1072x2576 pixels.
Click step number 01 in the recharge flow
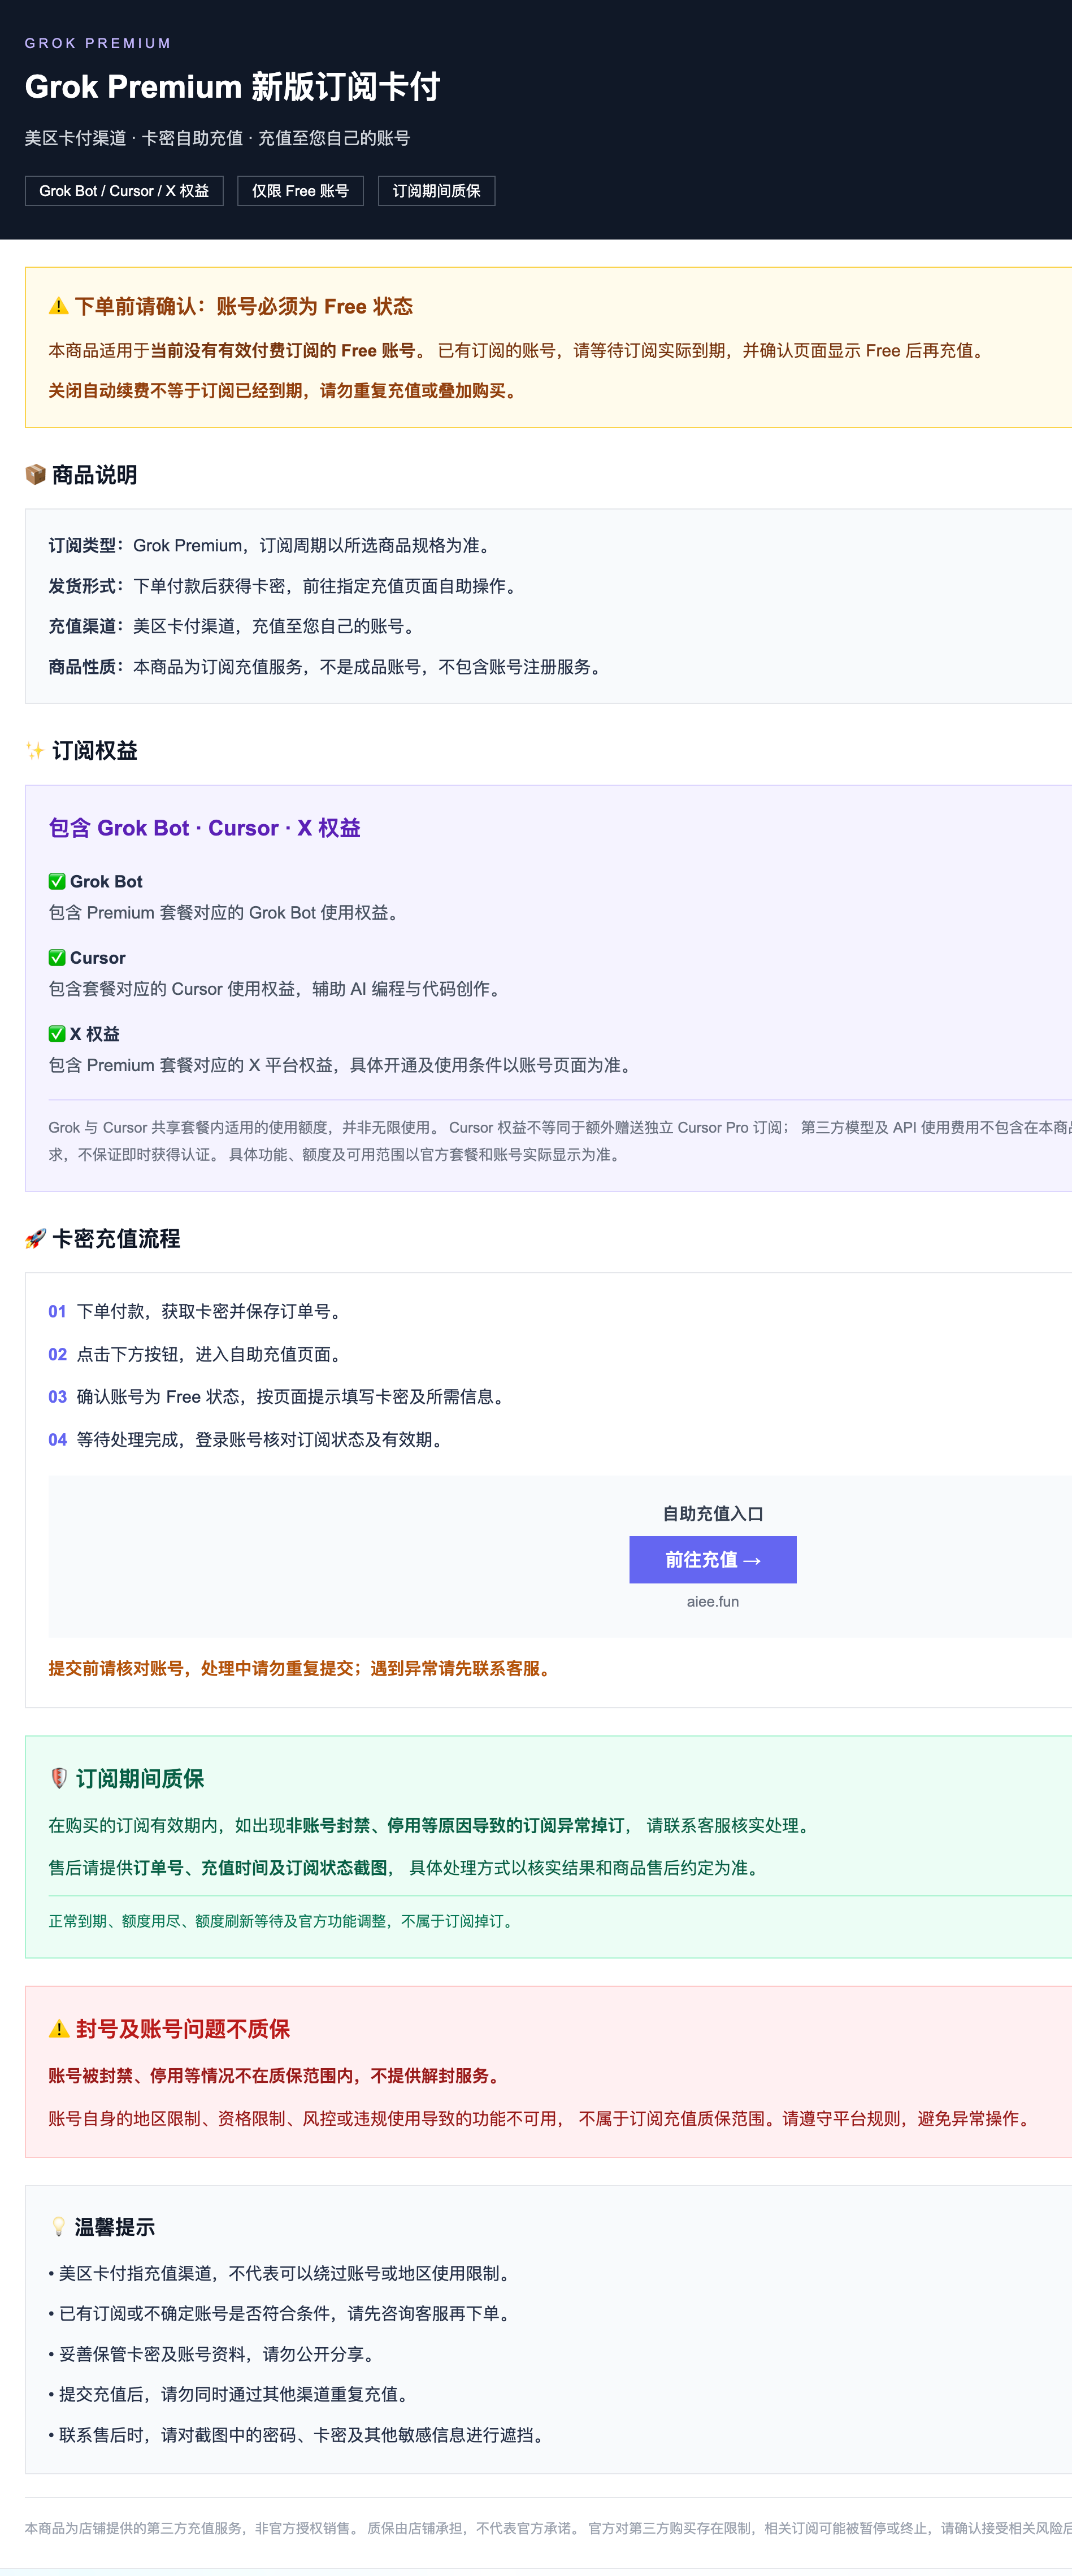57,1311
